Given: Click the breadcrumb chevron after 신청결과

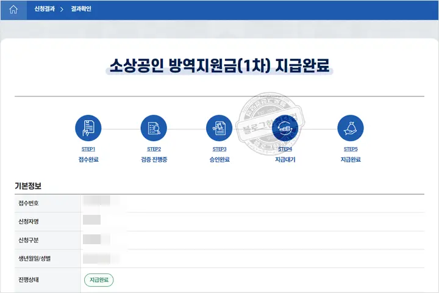Looking at the screenshot, I should (62, 10).
